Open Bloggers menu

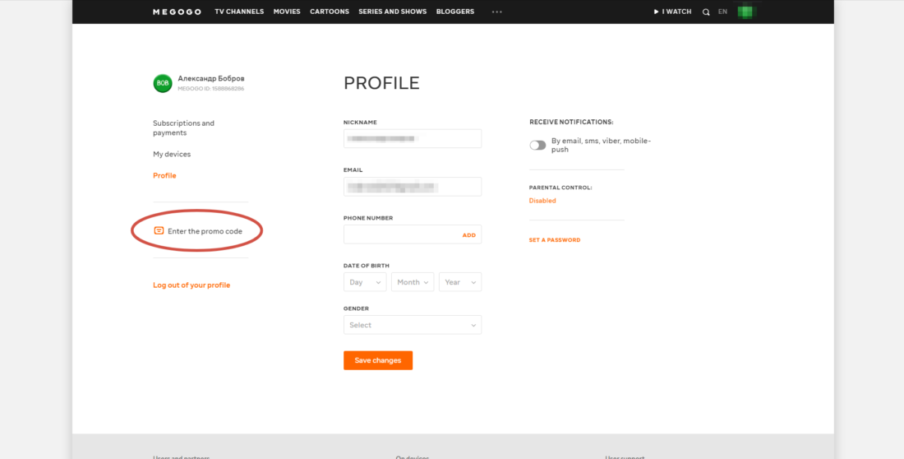(455, 12)
